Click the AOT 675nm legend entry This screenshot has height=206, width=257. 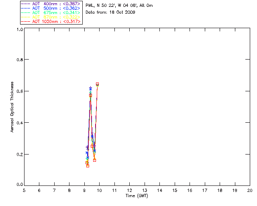tap(51, 12)
